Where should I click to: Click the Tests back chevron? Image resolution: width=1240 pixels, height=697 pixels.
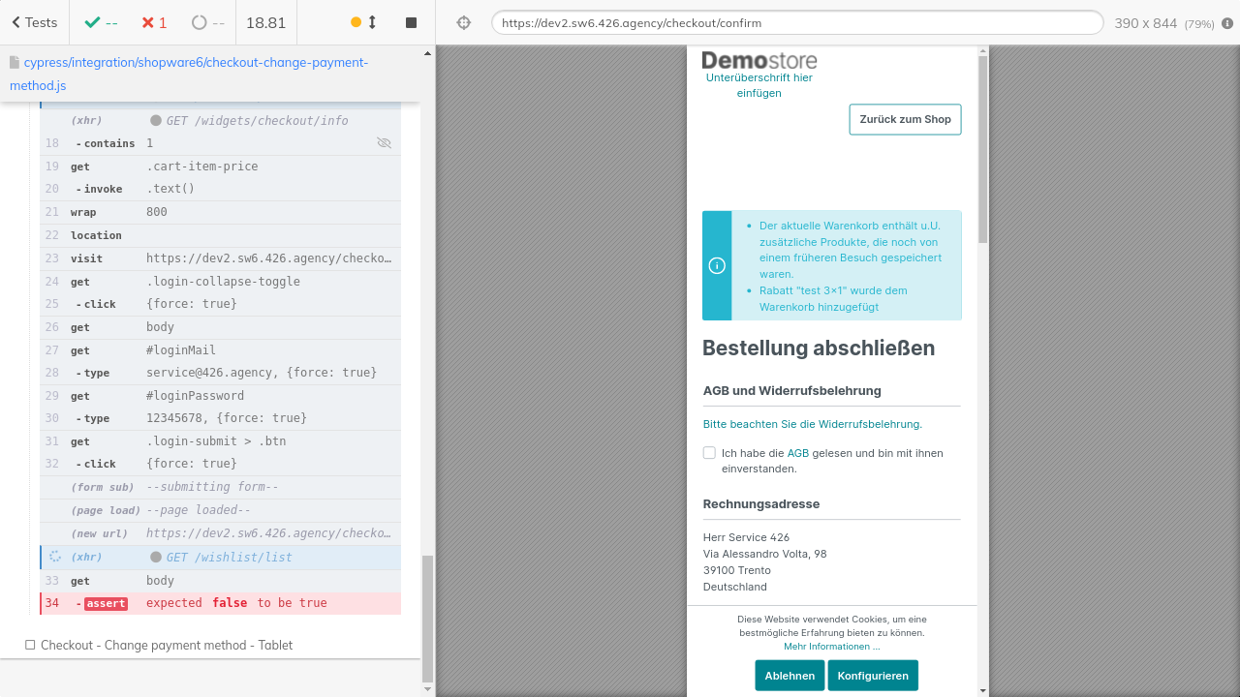pyautogui.click(x=16, y=22)
